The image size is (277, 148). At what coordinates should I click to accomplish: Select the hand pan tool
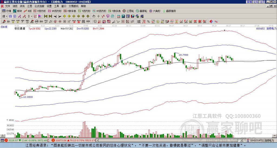pos(94,16)
